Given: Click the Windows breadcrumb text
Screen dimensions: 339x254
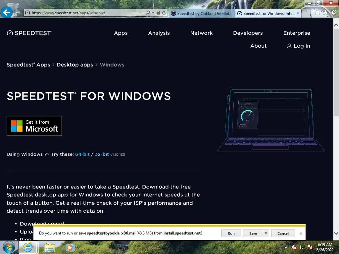Looking at the screenshot, I should point(112,65).
